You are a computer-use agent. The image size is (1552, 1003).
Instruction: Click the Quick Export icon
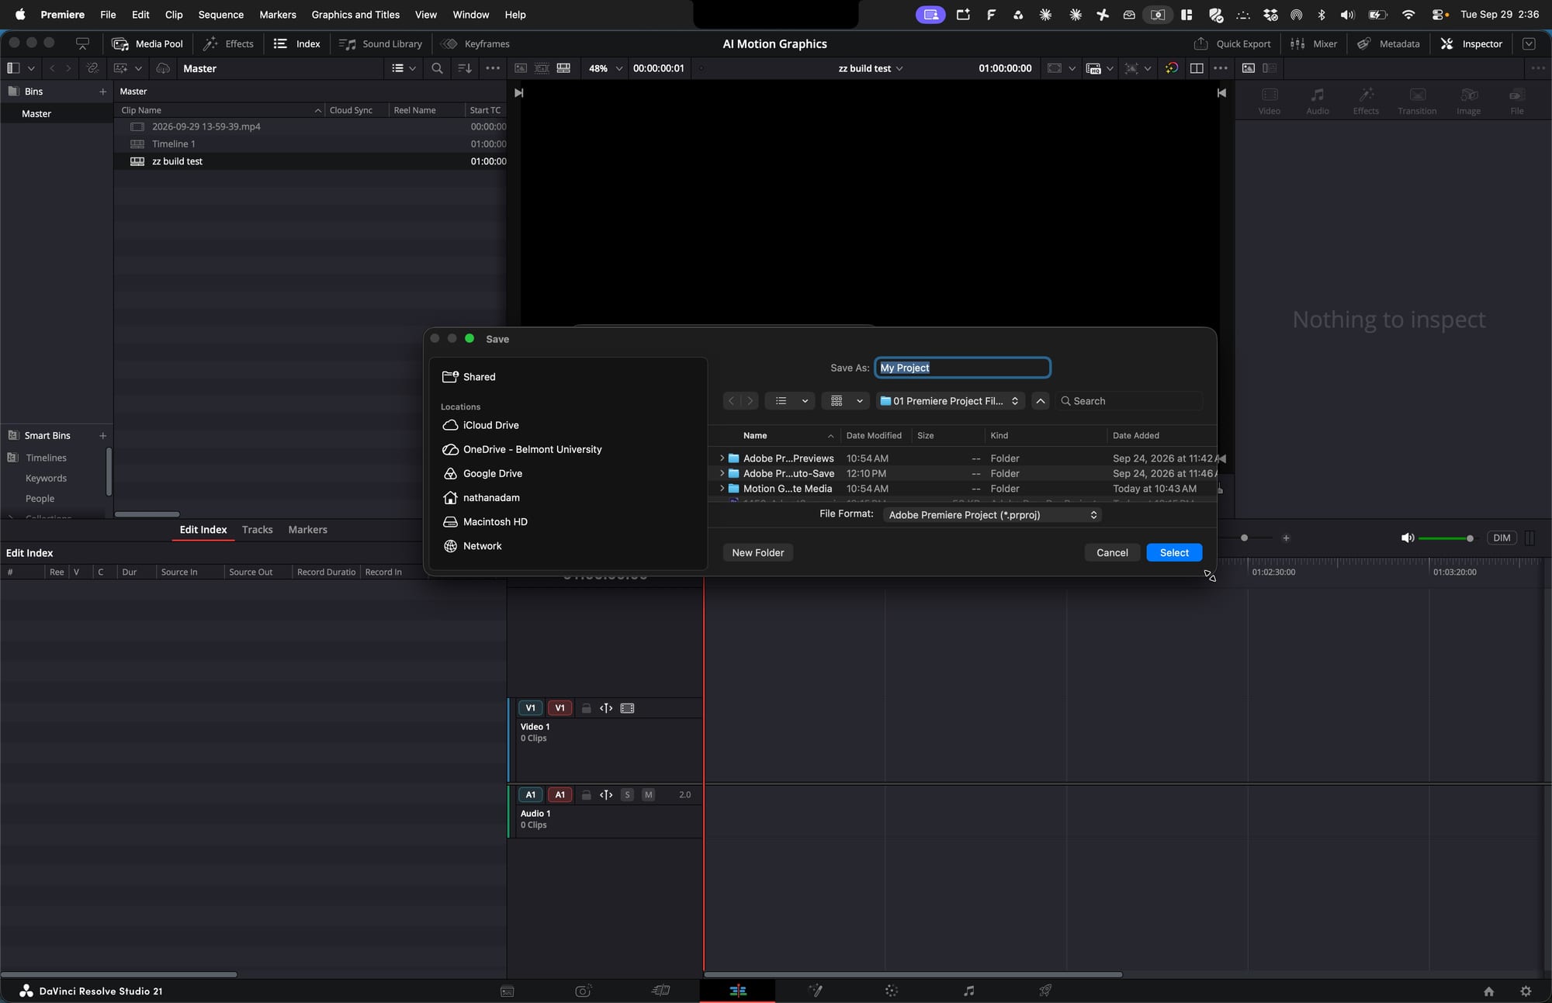(x=1200, y=43)
